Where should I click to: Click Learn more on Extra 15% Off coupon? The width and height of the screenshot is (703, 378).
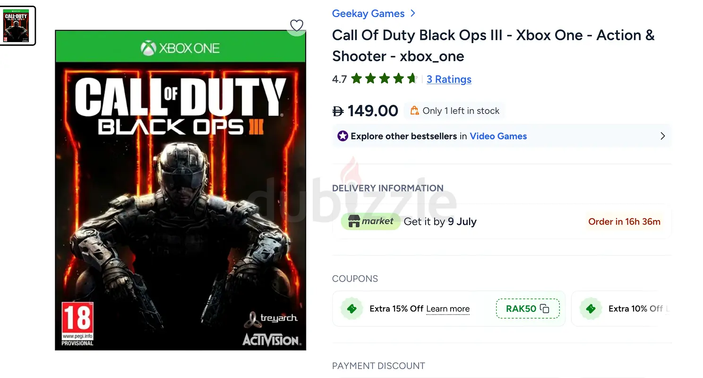[448, 309]
